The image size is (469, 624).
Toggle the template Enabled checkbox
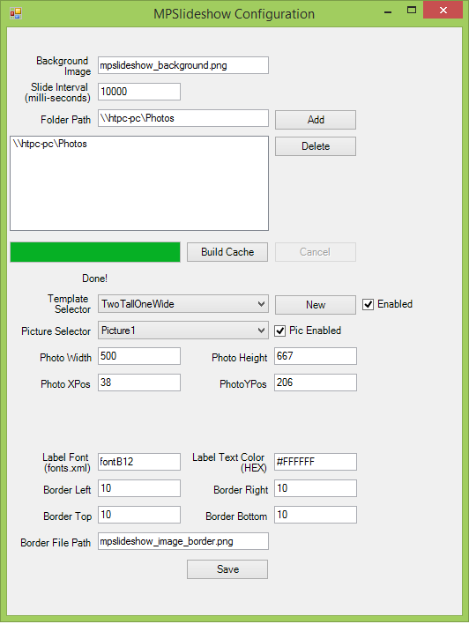coord(368,304)
